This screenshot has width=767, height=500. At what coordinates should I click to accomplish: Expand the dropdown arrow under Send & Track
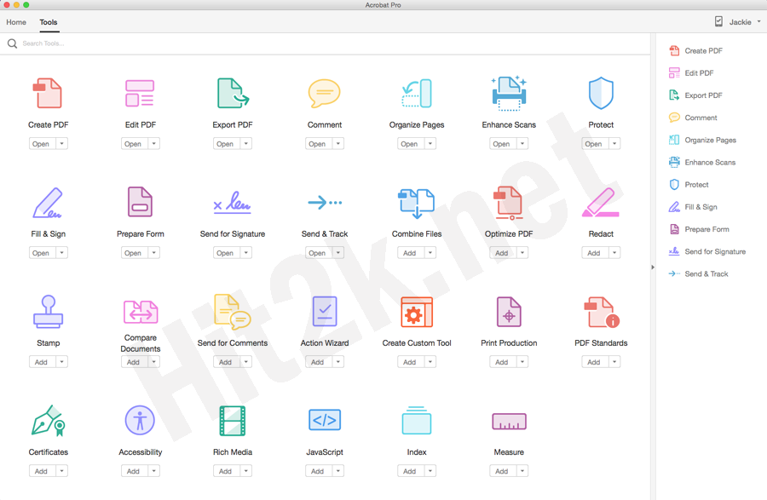338,253
